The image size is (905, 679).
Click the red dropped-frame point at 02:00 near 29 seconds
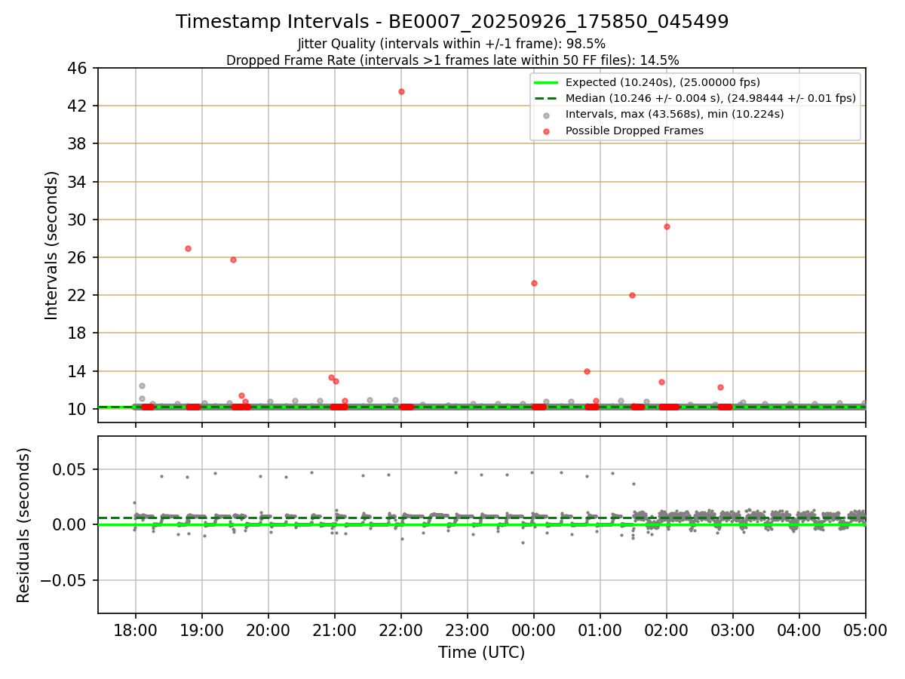pos(667,226)
